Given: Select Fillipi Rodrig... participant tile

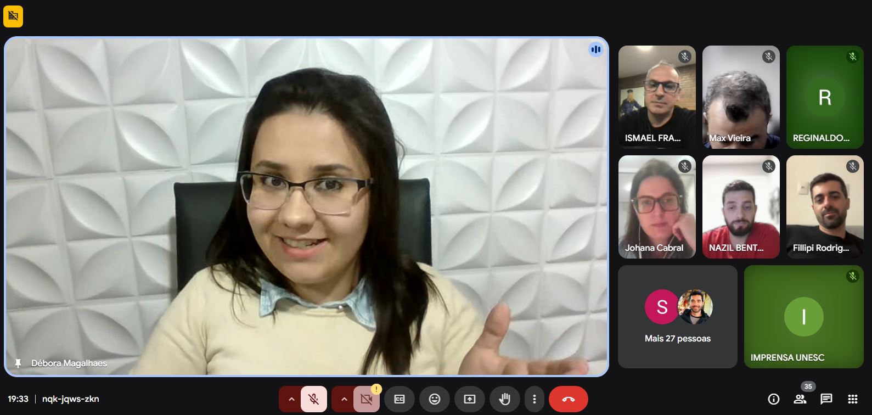Looking at the screenshot, I should [825, 207].
